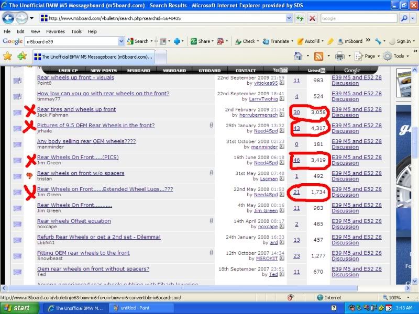This screenshot has width=419, height=314.
Task: Click paperclip attachment icon on Pictures of 9.5 OEM thread
Action: point(211,125)
